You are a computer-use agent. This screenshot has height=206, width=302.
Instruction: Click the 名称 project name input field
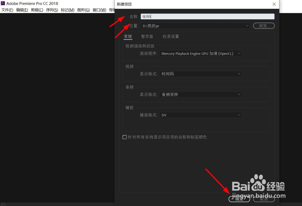(207, 17)
